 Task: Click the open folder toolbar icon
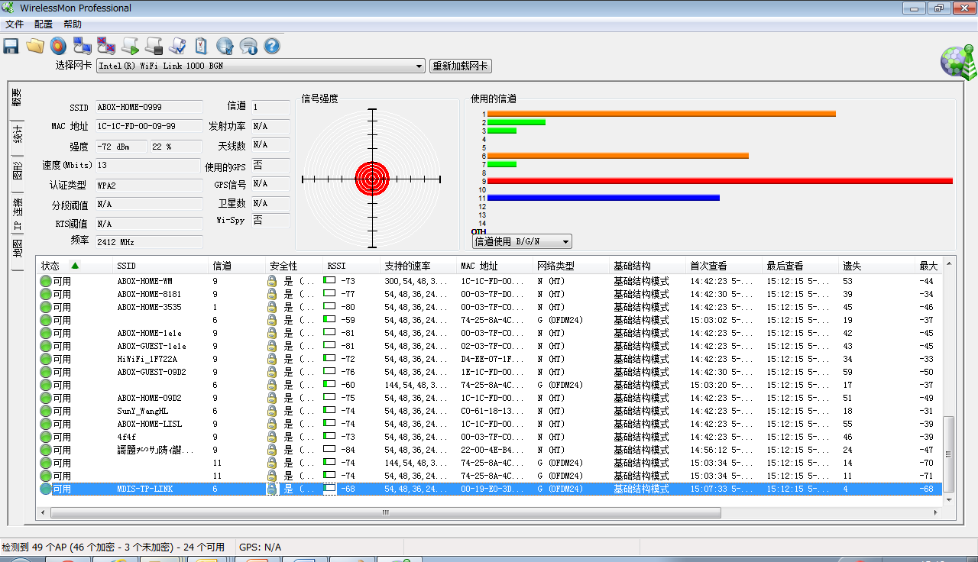click(x=35, y=46)
